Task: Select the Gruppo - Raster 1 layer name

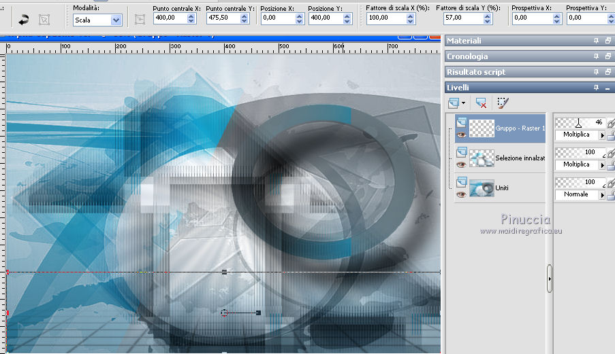Action: point(520,128)
